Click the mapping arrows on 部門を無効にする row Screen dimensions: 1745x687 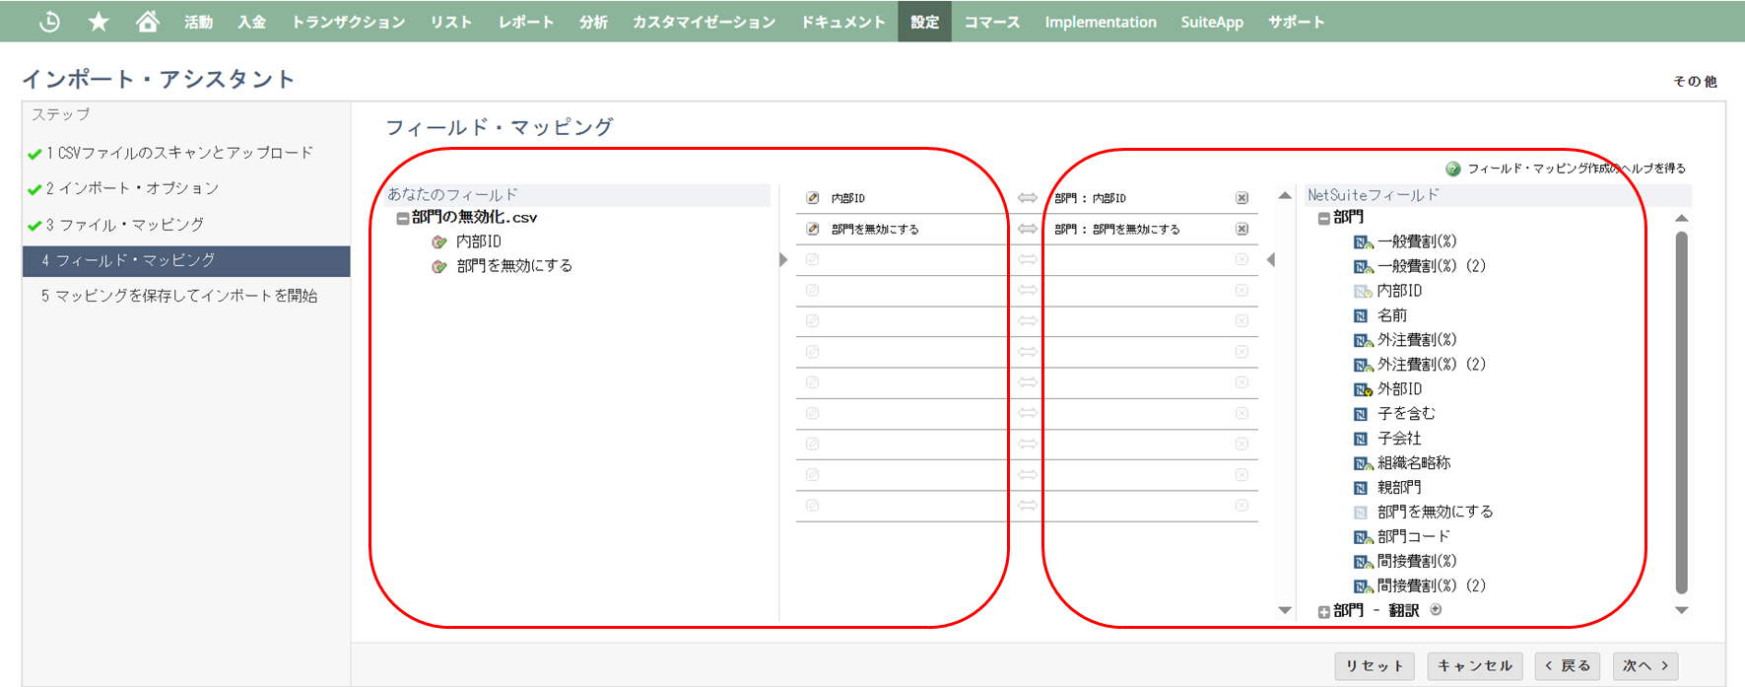pyautogui.click(x=1028, y=229)
